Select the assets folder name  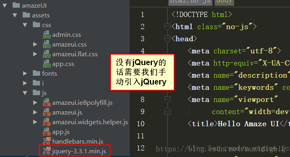(x=41, y=15)
